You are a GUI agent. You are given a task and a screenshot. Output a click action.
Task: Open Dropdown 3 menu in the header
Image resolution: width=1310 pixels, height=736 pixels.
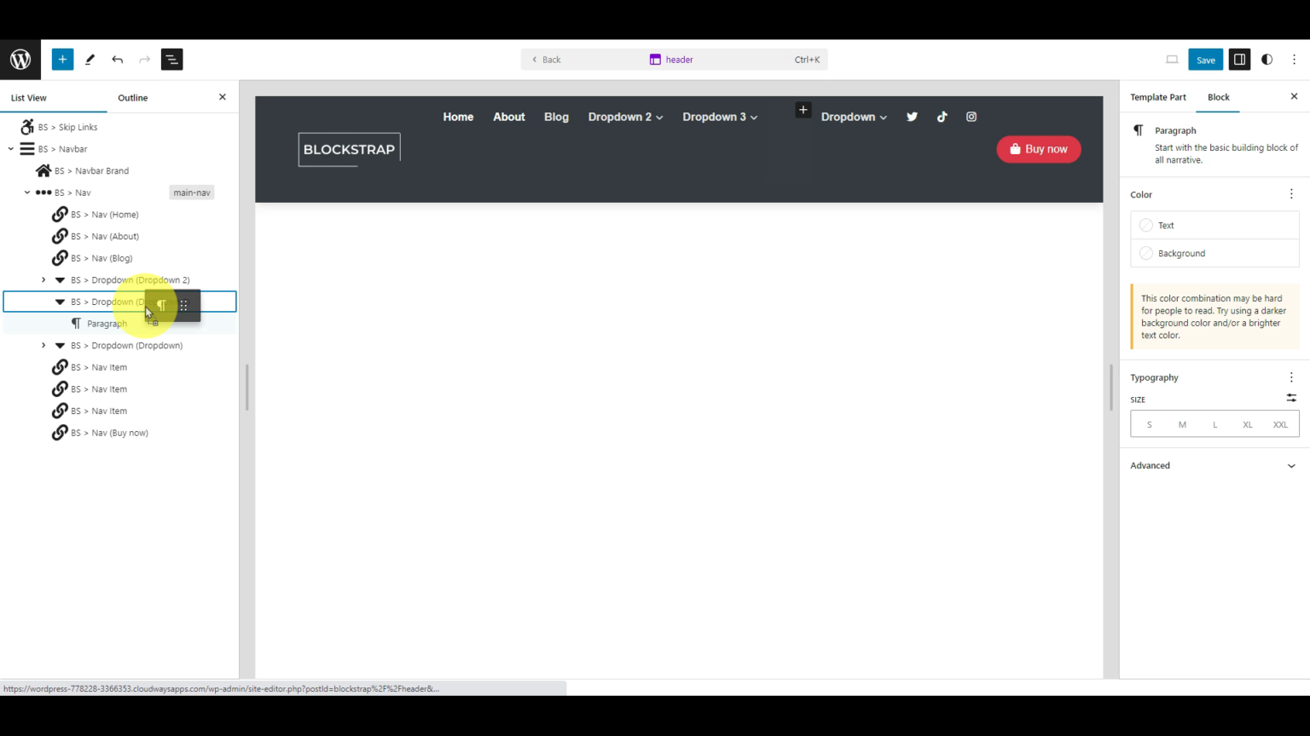pos(720,117)
